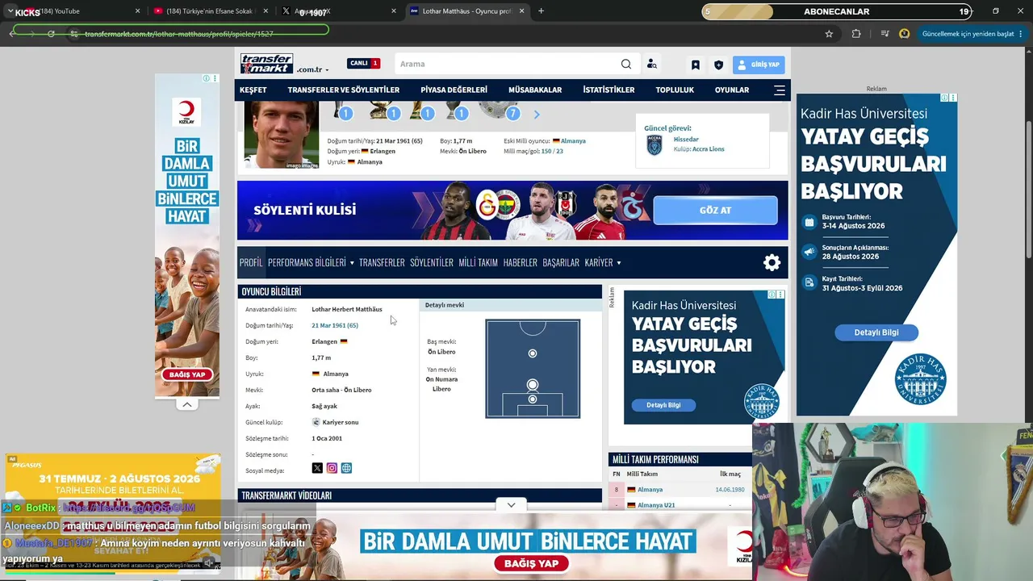Screen dimensions: 1033x581
Task: Open the tab search dropdown arrow
Action: tap(10, 11)
